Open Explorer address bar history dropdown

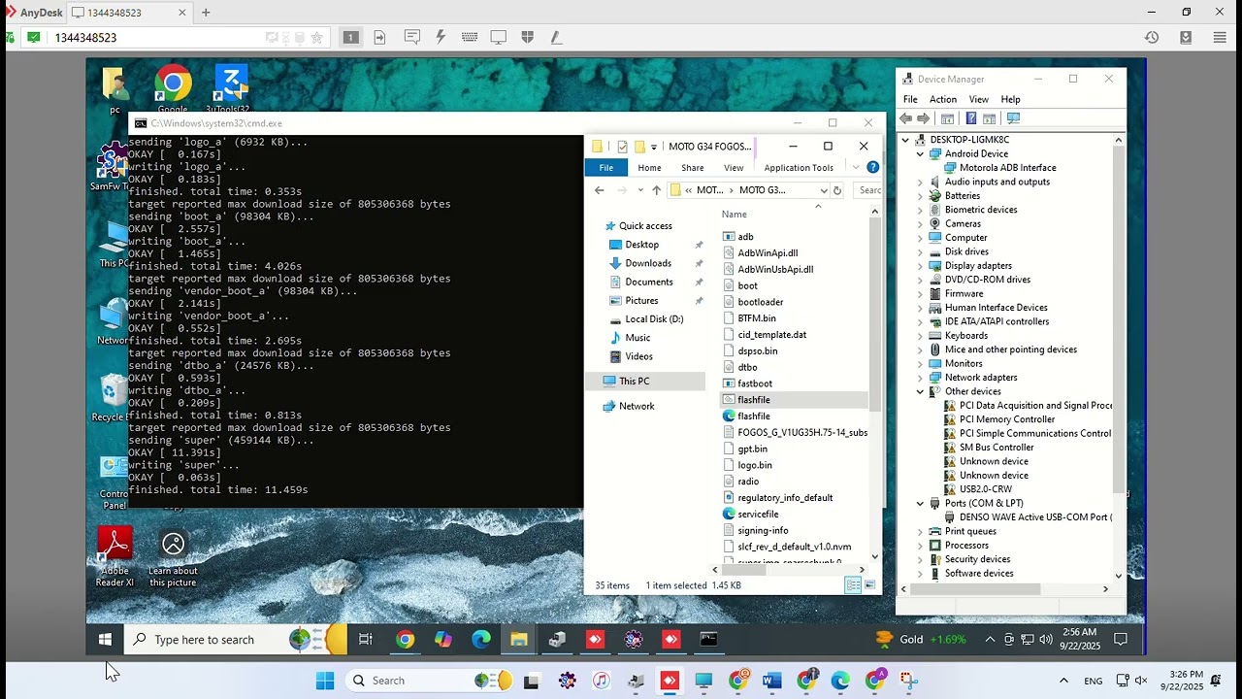point(823,190)
